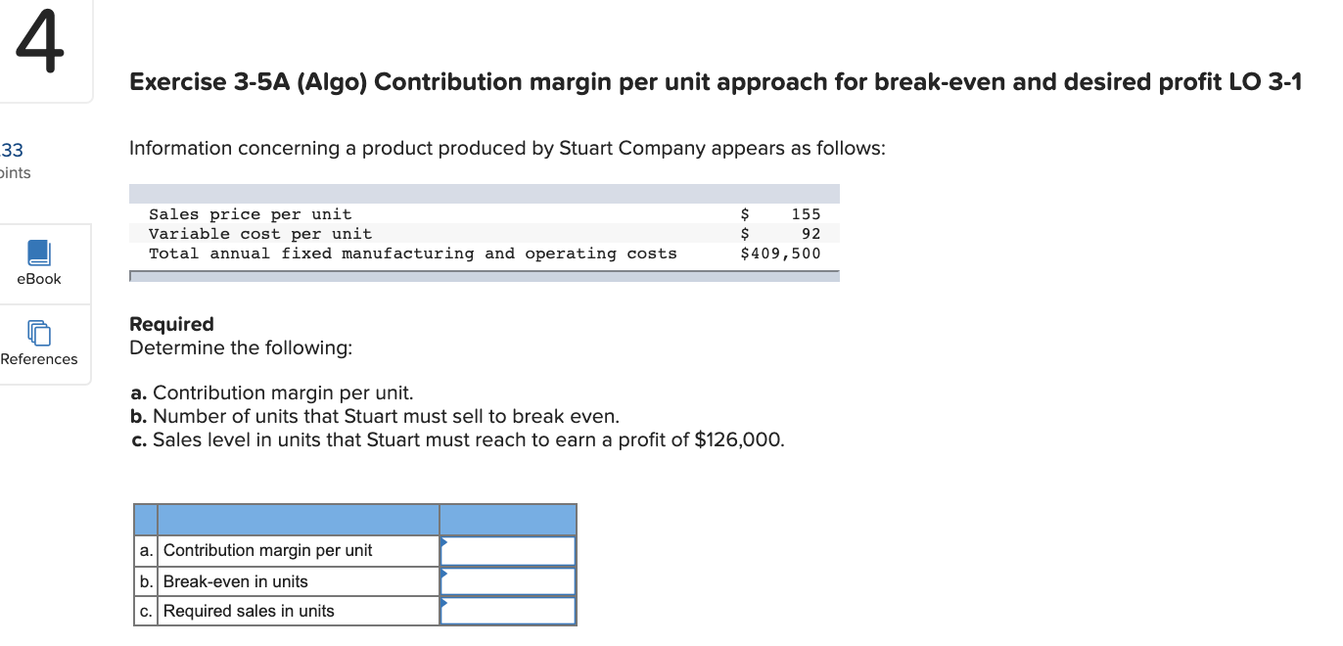Image resolution: width=1343 pixels, height=646 pixels.
Task: Click the Sales price per unit table row
Action: pyautogui.click(x=392, y=213)
